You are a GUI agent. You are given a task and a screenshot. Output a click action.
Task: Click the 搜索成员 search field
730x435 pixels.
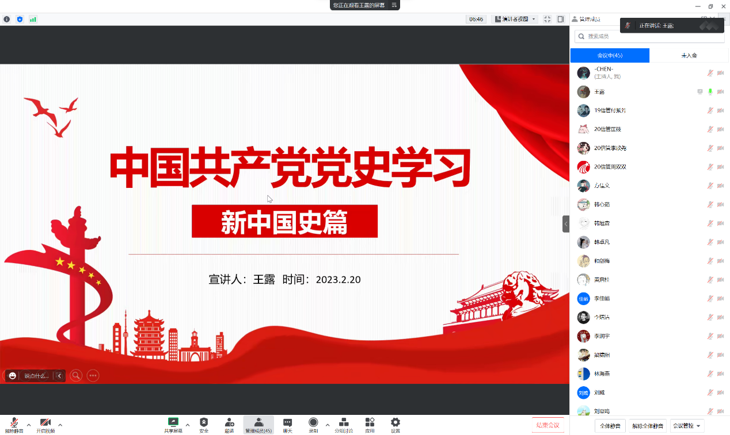(x=649, y=36)
